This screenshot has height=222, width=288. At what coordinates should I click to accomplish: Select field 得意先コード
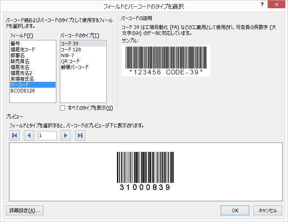pos(33,49)
